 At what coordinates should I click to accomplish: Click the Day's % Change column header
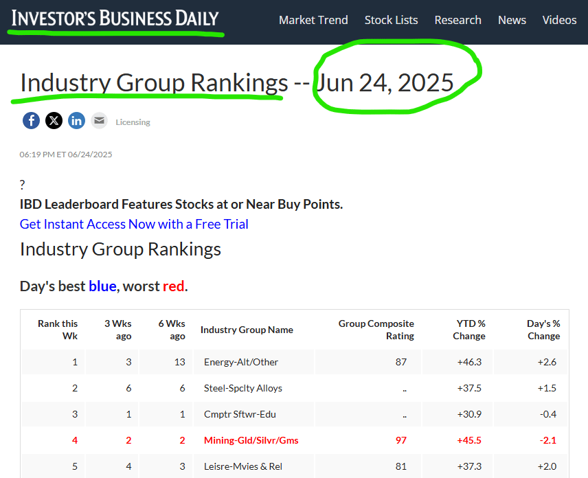[x=543, y=330]
